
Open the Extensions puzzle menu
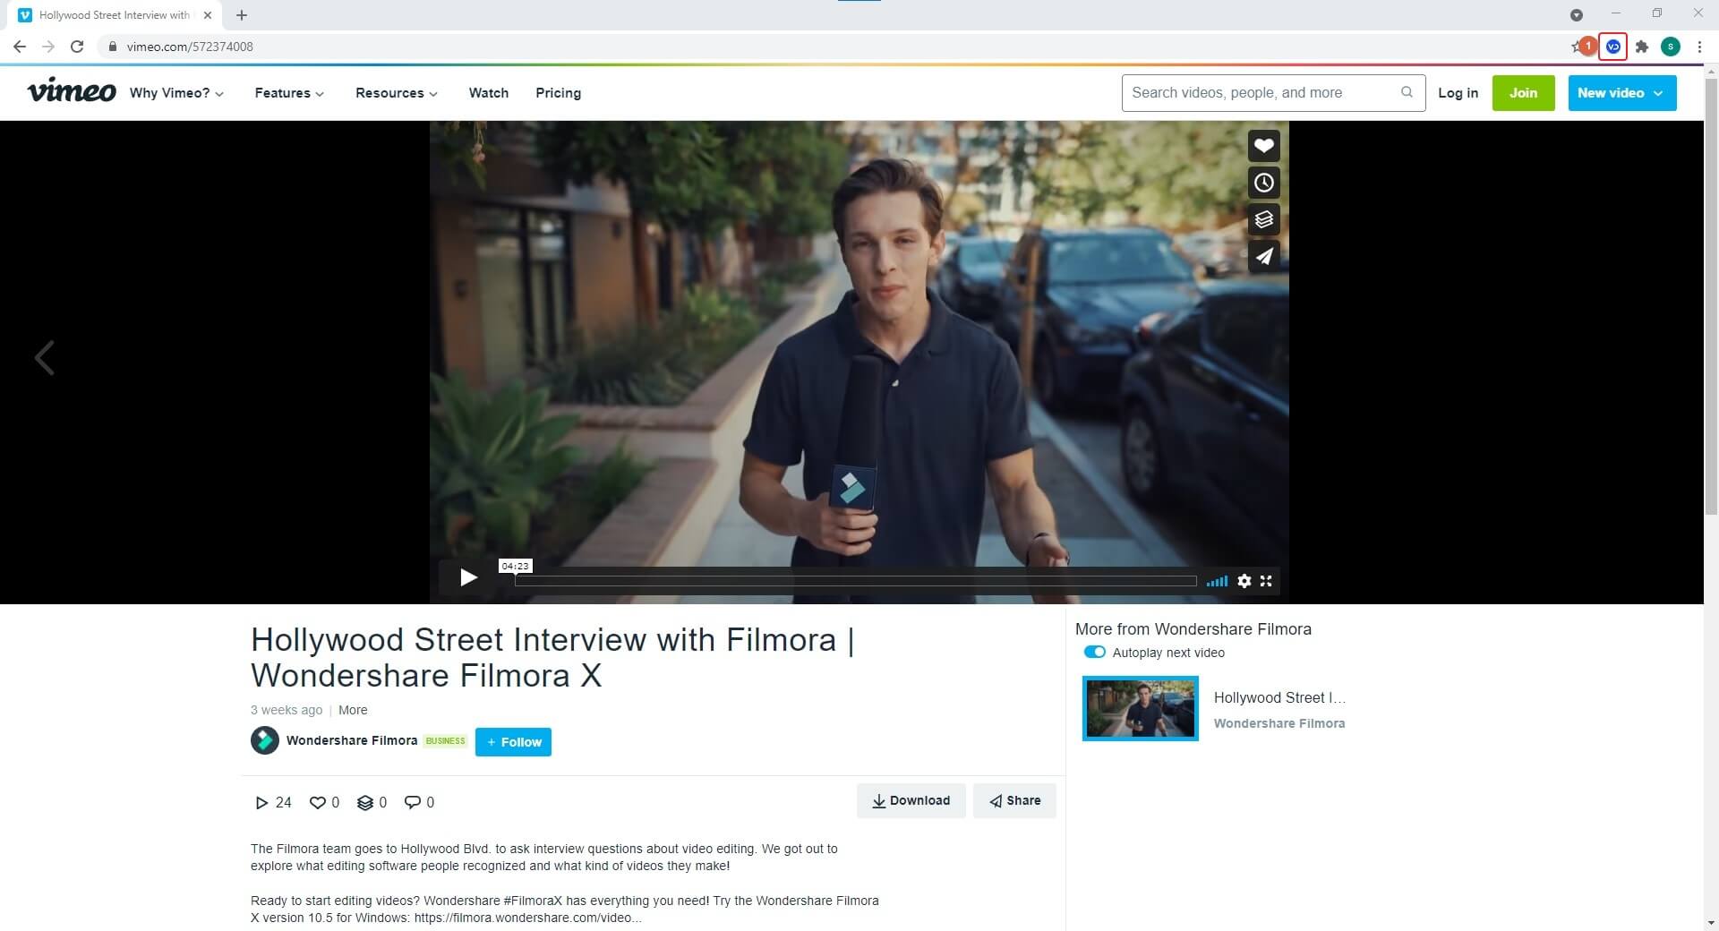click(x=1642, y=47)
